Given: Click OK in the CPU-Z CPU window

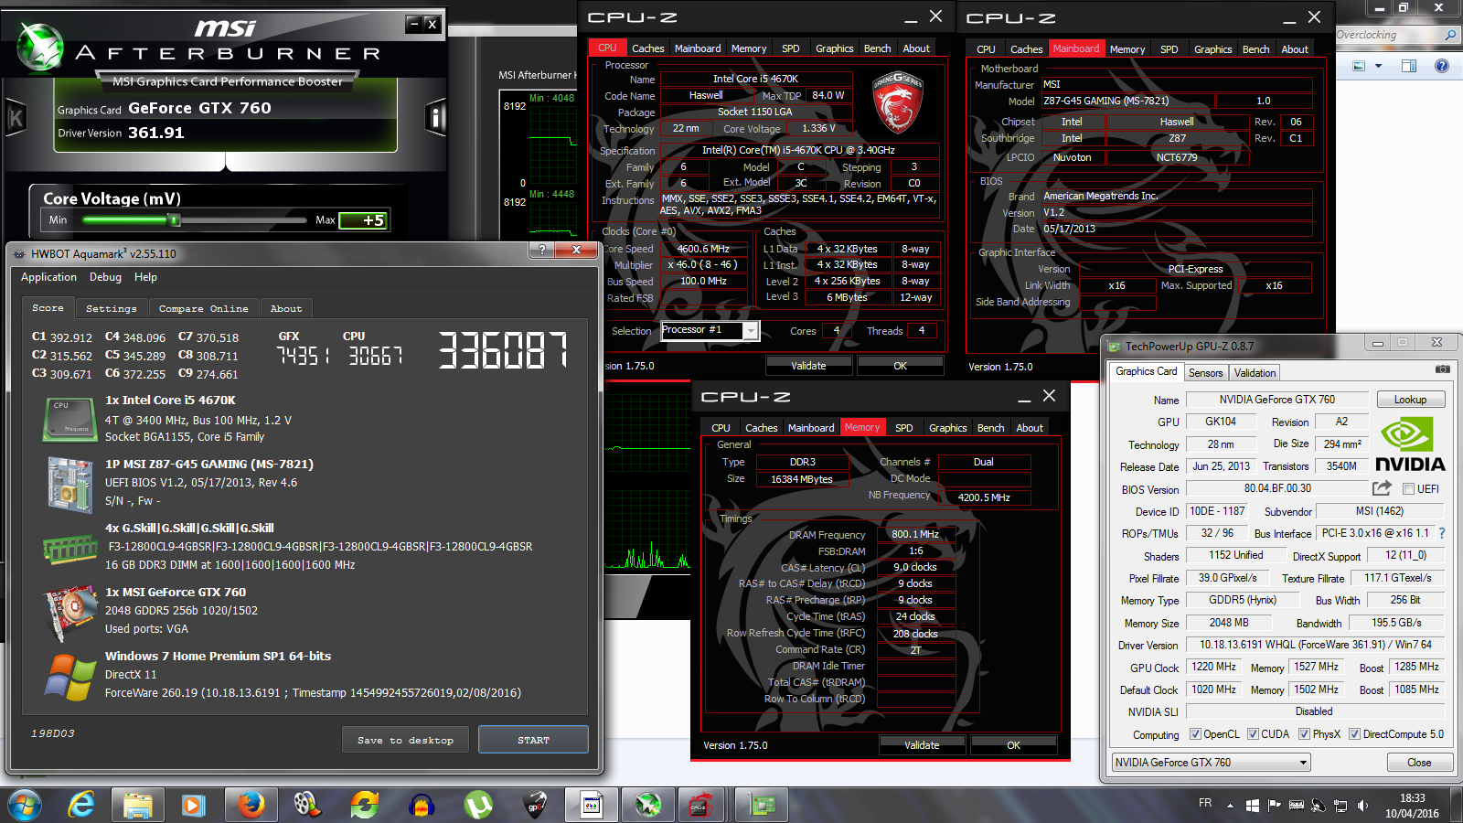Looking at the screenshot, I should click(x=900, y=366).
